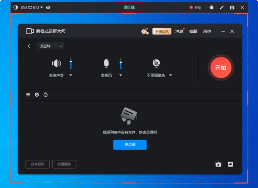The image size is (258, 188).
Task: Toggle the disabled webcam icon
Action: click(x=156, y=63)
